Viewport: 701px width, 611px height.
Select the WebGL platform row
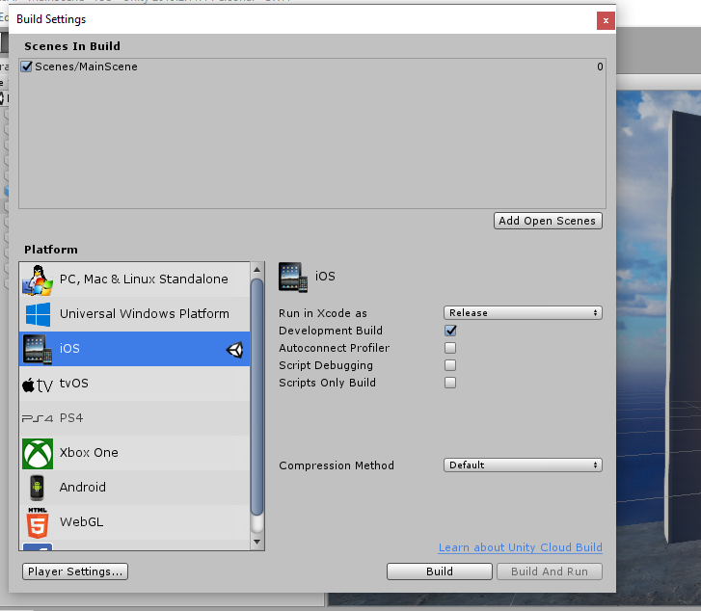[x=135, y=522]
